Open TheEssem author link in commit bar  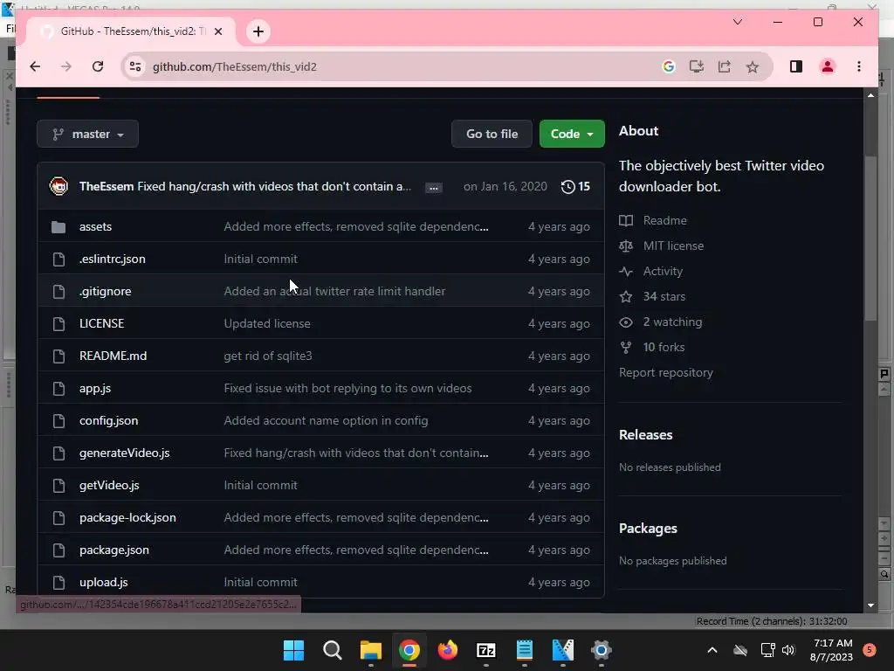pyautogui.click(x=106, y=187)
